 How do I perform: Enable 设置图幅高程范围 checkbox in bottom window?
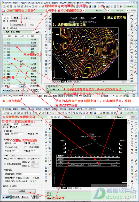5,164
